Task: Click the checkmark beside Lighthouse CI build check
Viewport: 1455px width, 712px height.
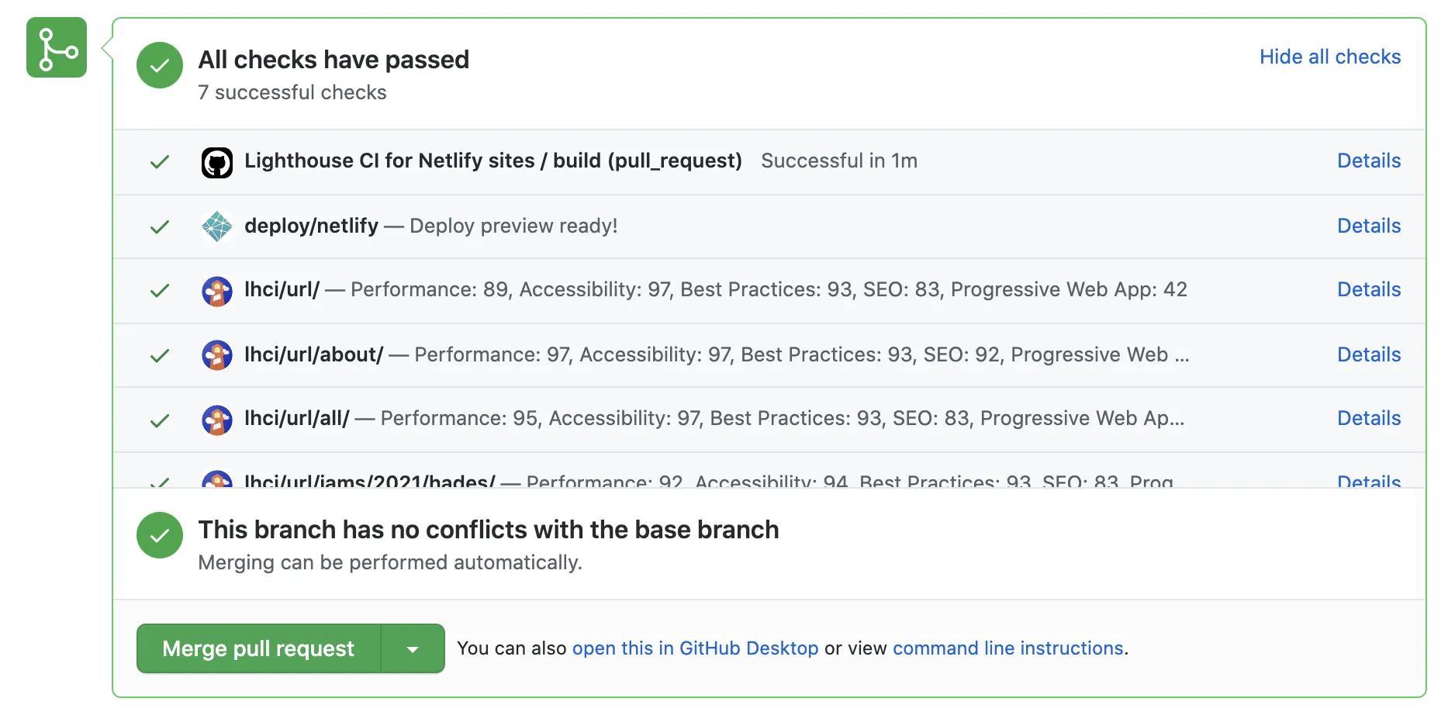Action: 159,162
